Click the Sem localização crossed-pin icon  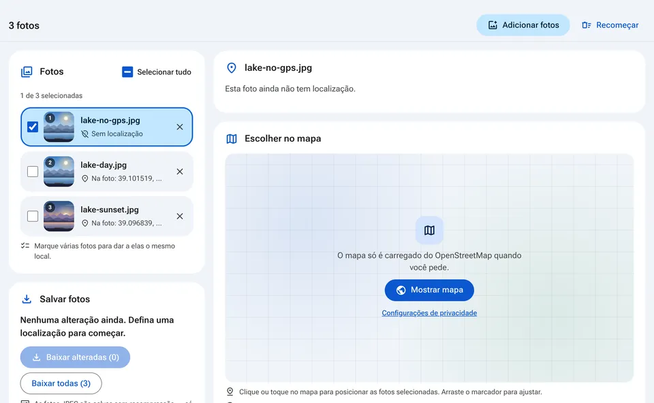84,134
